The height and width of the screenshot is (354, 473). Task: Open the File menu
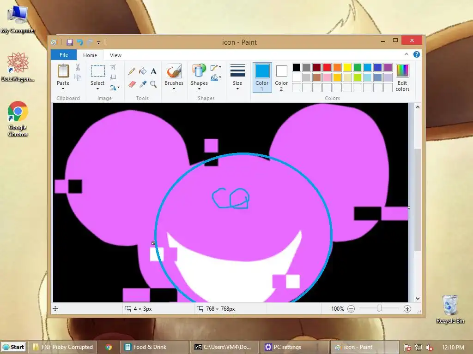pyautogui.click(x=64, y=55)
